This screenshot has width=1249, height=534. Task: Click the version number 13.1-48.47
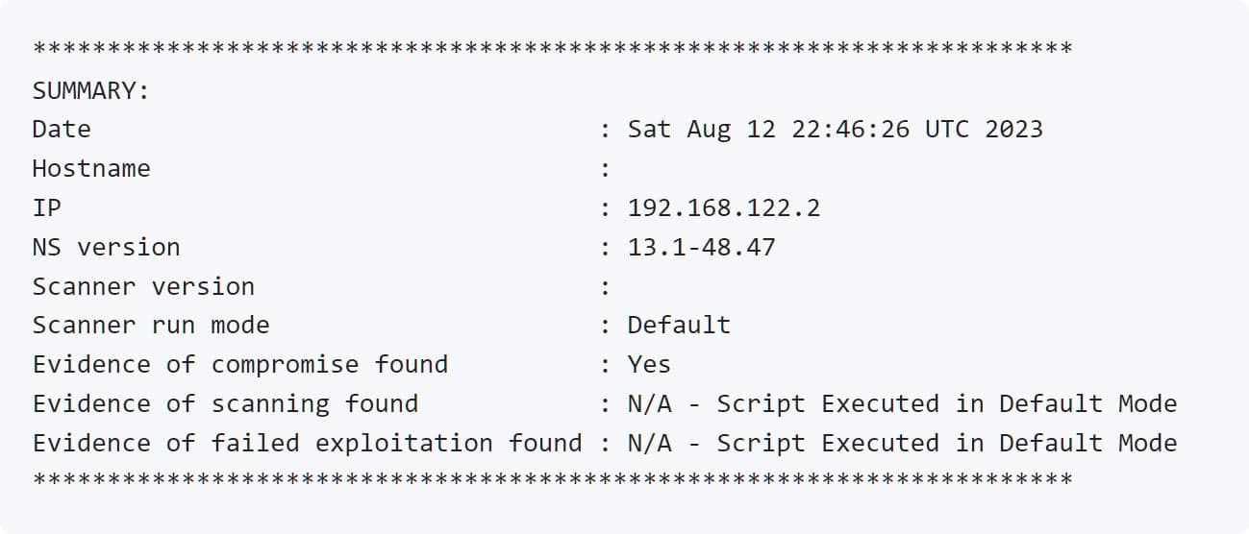click(701, 247)
